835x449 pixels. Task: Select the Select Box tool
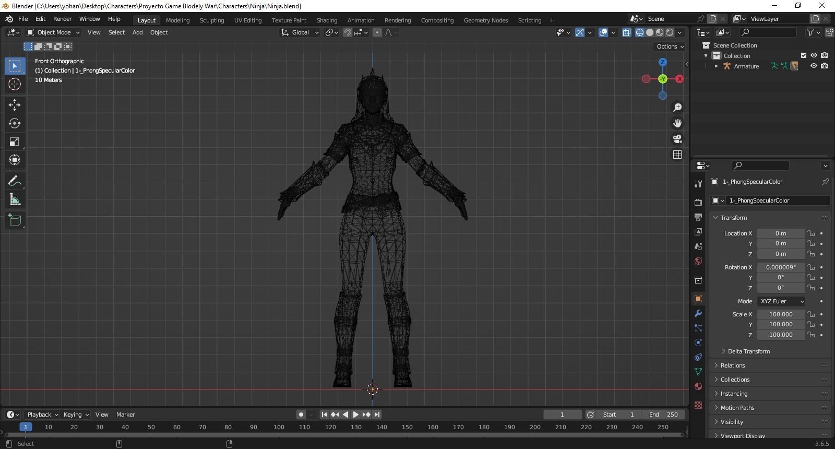coord(15,66)
